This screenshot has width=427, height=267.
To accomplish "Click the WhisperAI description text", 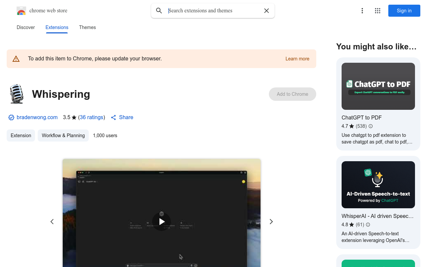I will (x=376, y=237).
